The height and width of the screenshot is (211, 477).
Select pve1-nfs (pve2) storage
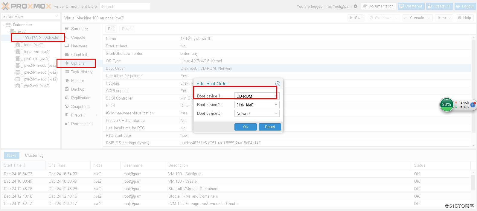pos(37,59)
